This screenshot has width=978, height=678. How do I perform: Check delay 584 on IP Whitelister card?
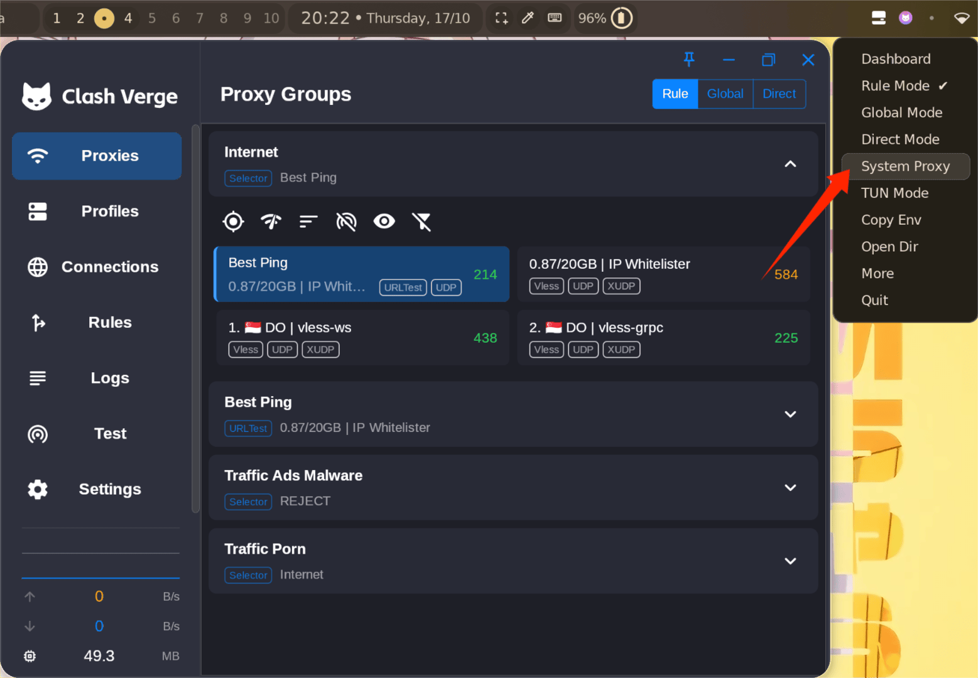click(786, 274)
